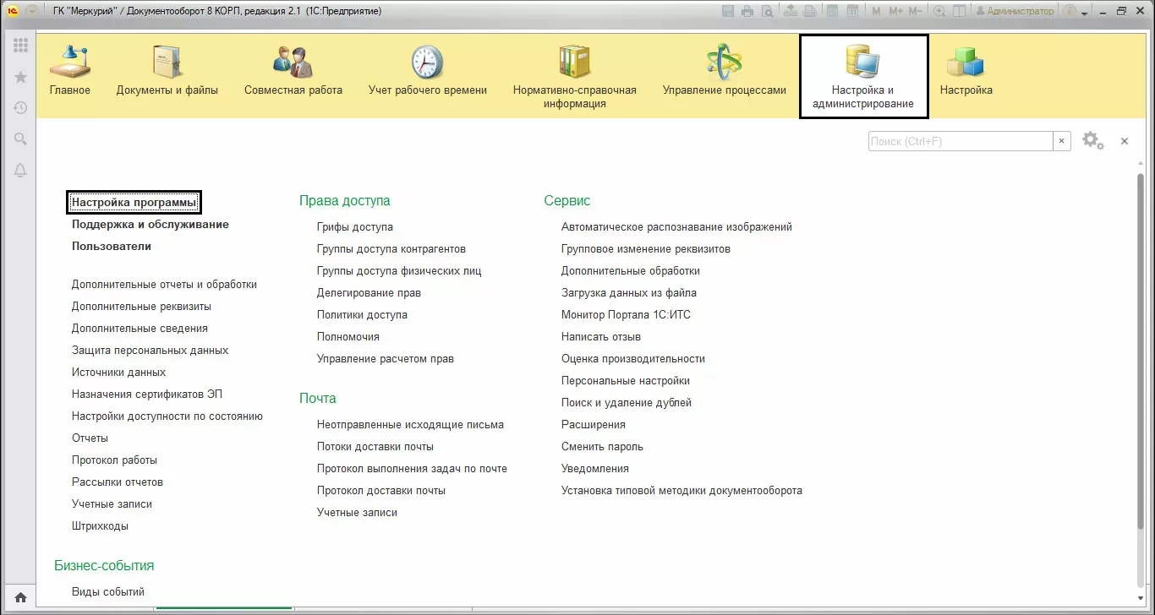1155x615 pixels.
Task: Open Настройка программы link
Action: click(134, 203)
